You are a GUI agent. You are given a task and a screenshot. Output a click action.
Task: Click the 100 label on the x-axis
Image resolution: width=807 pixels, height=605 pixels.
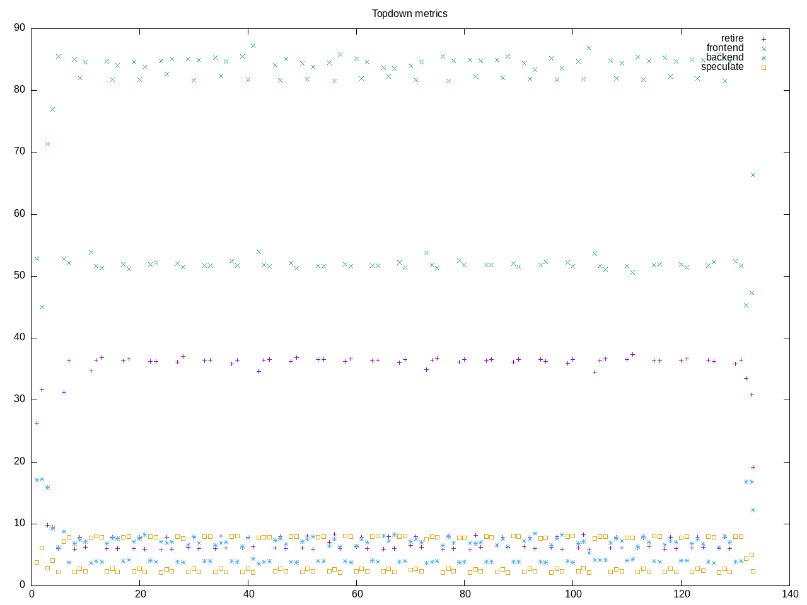point(572,594)
